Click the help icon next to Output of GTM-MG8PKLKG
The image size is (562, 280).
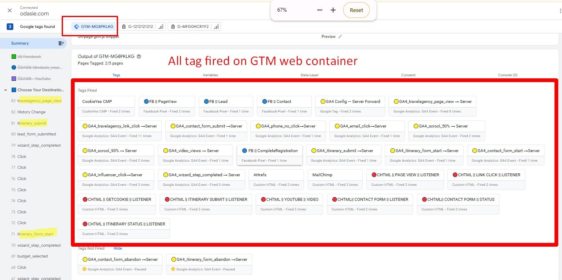pos(139,57)
